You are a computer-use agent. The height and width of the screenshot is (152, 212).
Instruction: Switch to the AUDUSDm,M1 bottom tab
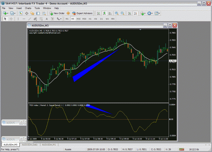pos(49,145)
